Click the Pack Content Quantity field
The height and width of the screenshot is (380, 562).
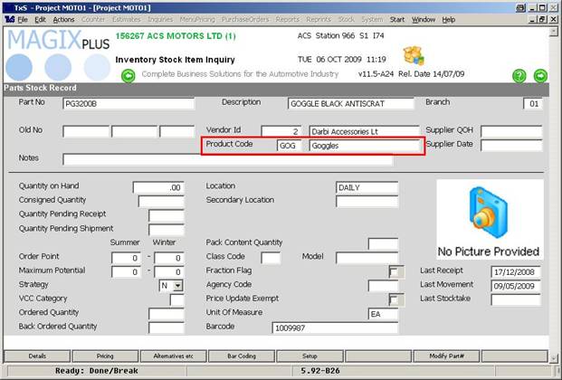(x=383, y=243)
